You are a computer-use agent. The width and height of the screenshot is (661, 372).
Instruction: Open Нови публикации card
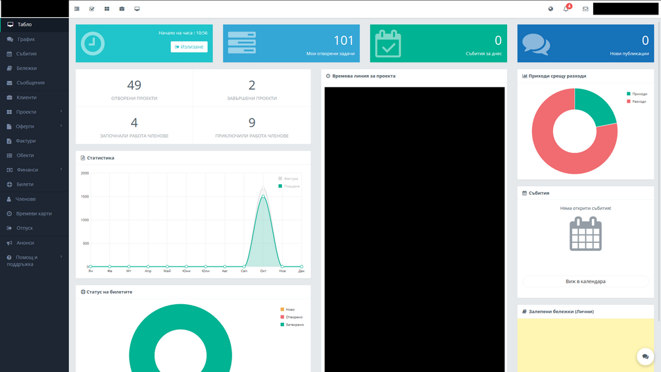585,43
